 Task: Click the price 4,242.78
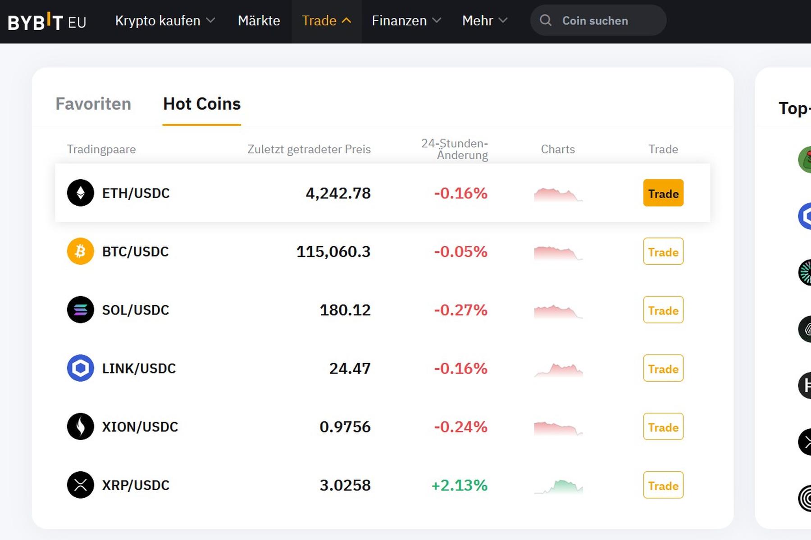[x=338, y=193]
